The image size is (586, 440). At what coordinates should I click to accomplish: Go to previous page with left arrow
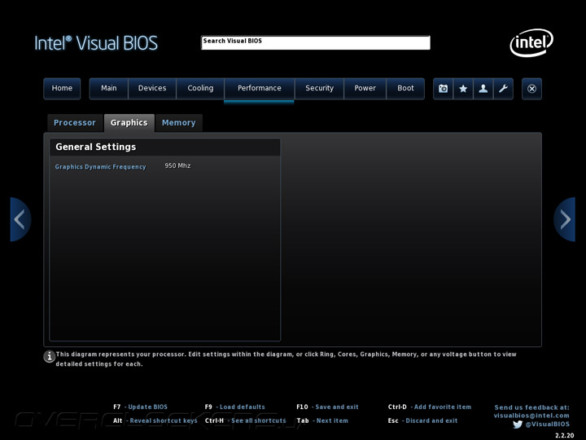20,219
